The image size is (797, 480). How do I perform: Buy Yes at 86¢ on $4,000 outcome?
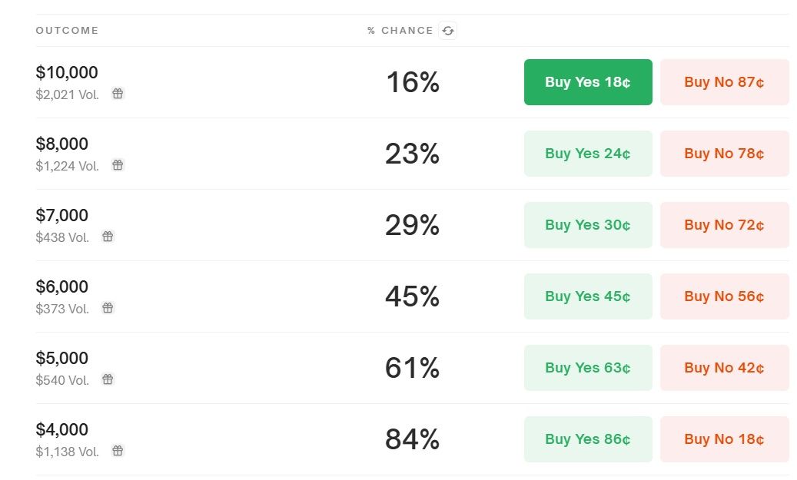tap(588, 439)
